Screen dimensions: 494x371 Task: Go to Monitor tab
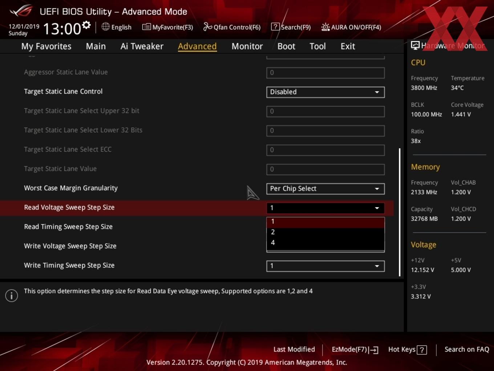[247, 46]
